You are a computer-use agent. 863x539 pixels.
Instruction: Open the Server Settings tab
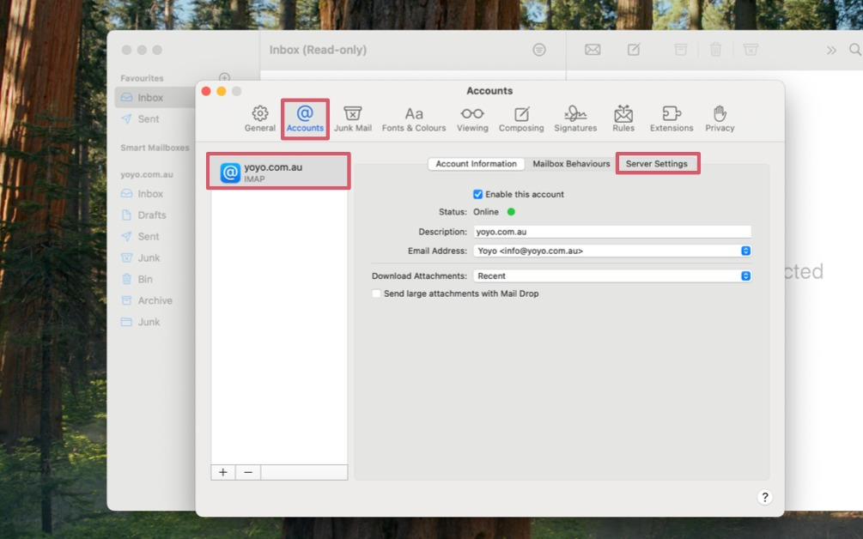[x=657, y=164]
